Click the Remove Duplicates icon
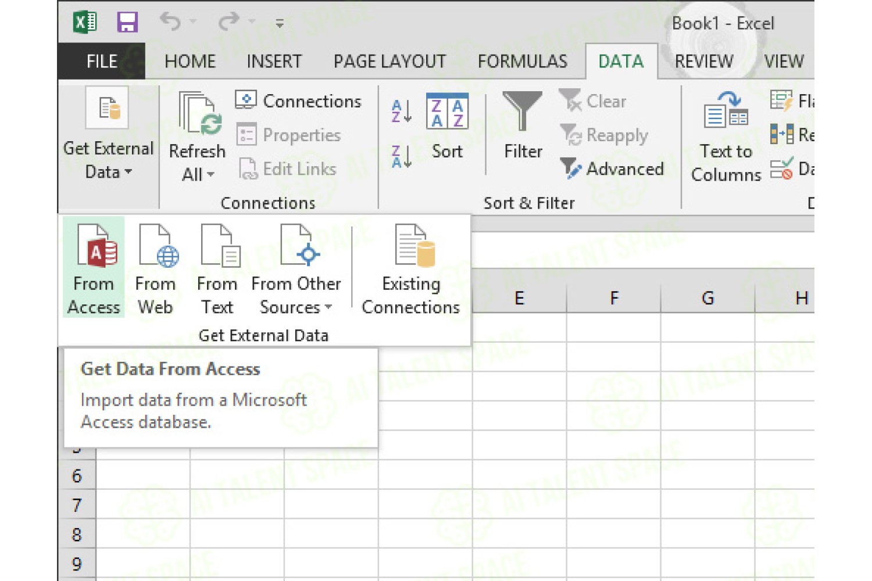 pos(781,134)
